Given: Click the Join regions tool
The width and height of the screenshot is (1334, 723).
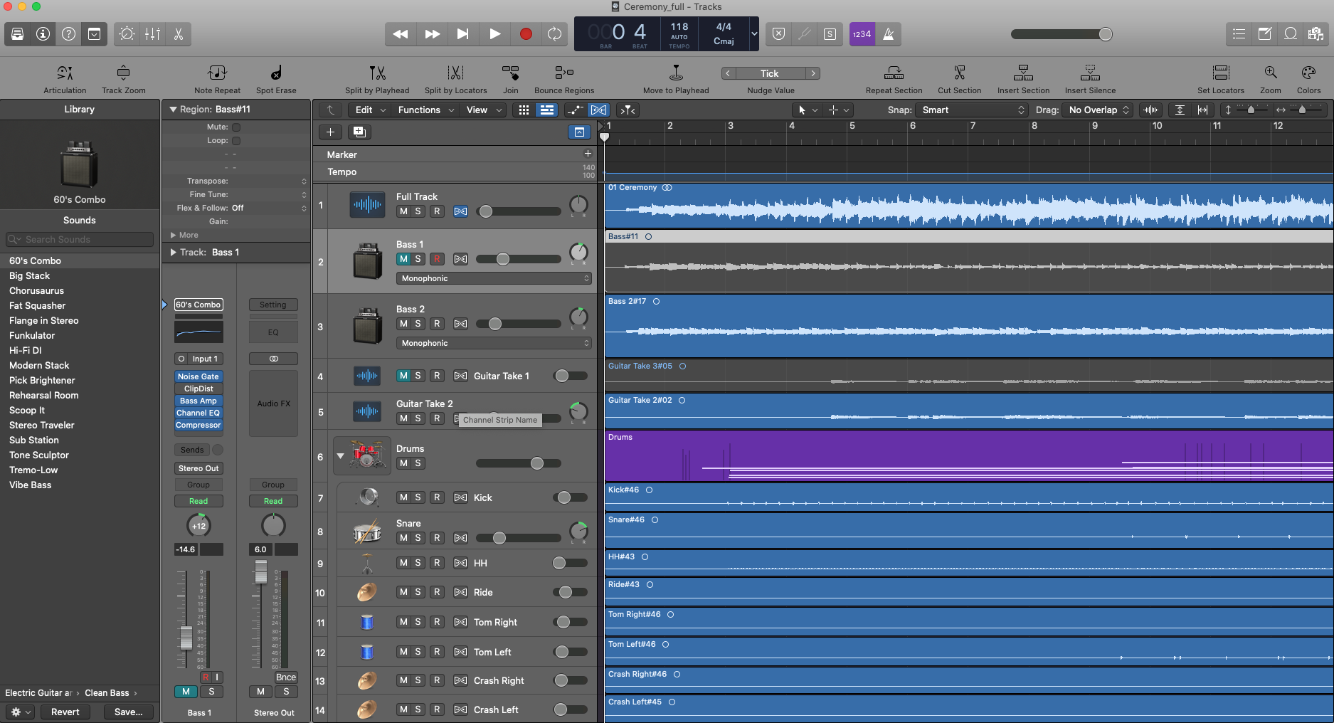Looking at the screenshot, I should (510, 79).
